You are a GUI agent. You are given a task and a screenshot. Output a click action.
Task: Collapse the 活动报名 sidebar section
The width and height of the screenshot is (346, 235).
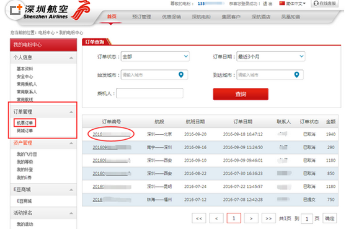(71, 213)
